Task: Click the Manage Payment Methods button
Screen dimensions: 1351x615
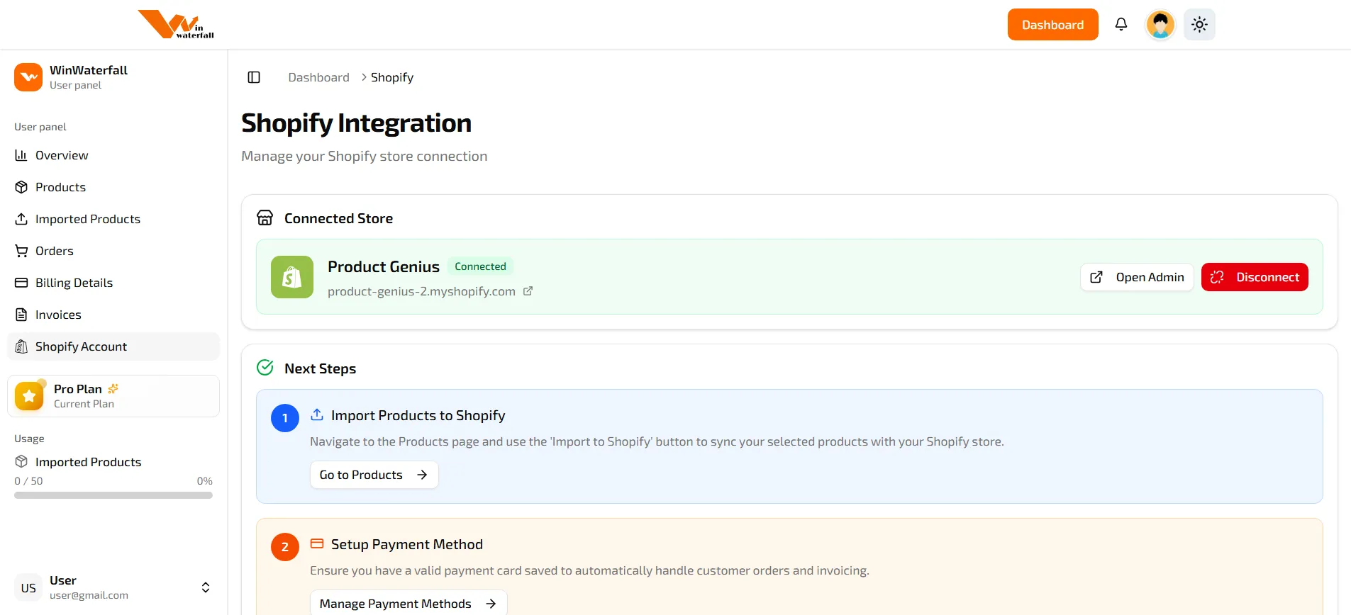Action: click(408, 604)
